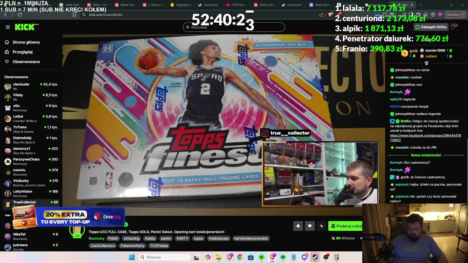Open Spotify from taskbar
The height and width of the screenshot is (263, 468).
(x=283, y=257)
